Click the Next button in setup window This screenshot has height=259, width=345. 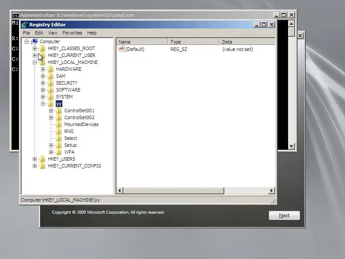pyautogui.click(x=284, y=215)
